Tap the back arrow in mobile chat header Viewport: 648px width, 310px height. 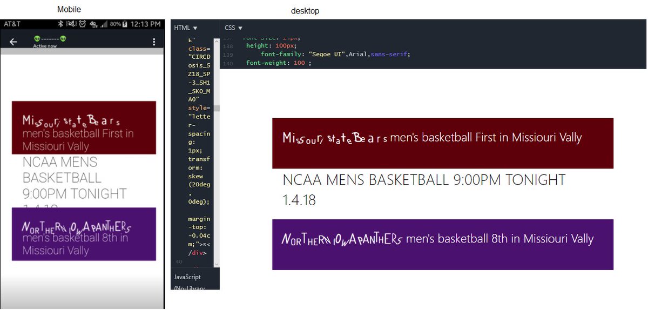(x=13, y=42)
